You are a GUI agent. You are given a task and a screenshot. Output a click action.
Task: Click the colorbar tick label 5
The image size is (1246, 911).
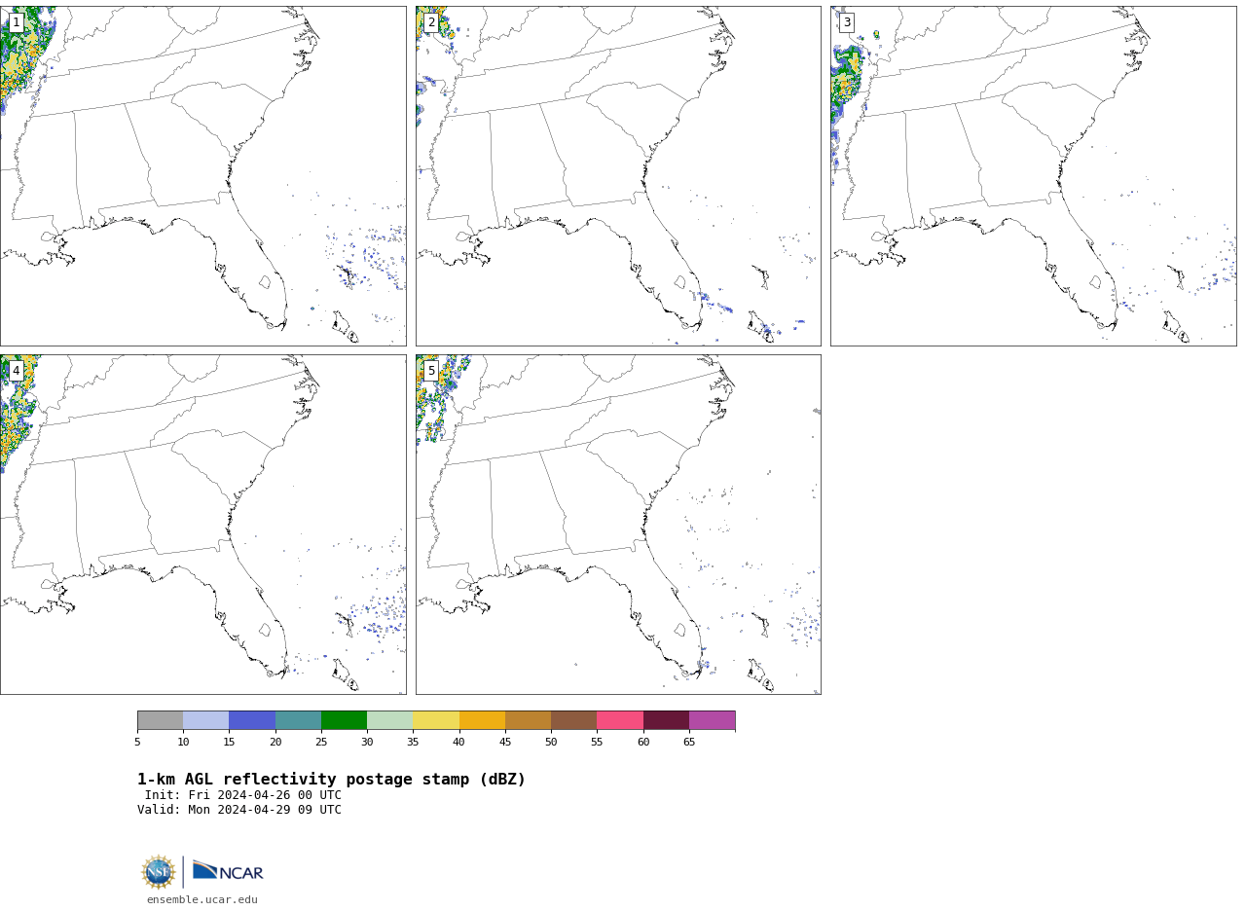(x=137, y=743)
